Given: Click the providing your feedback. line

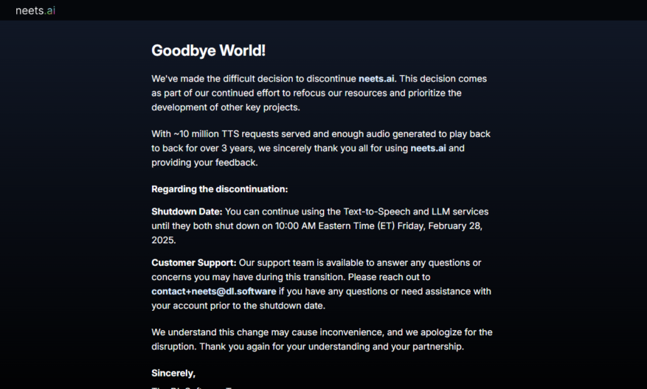Looking at the screenshot, I should coord(204,163).
